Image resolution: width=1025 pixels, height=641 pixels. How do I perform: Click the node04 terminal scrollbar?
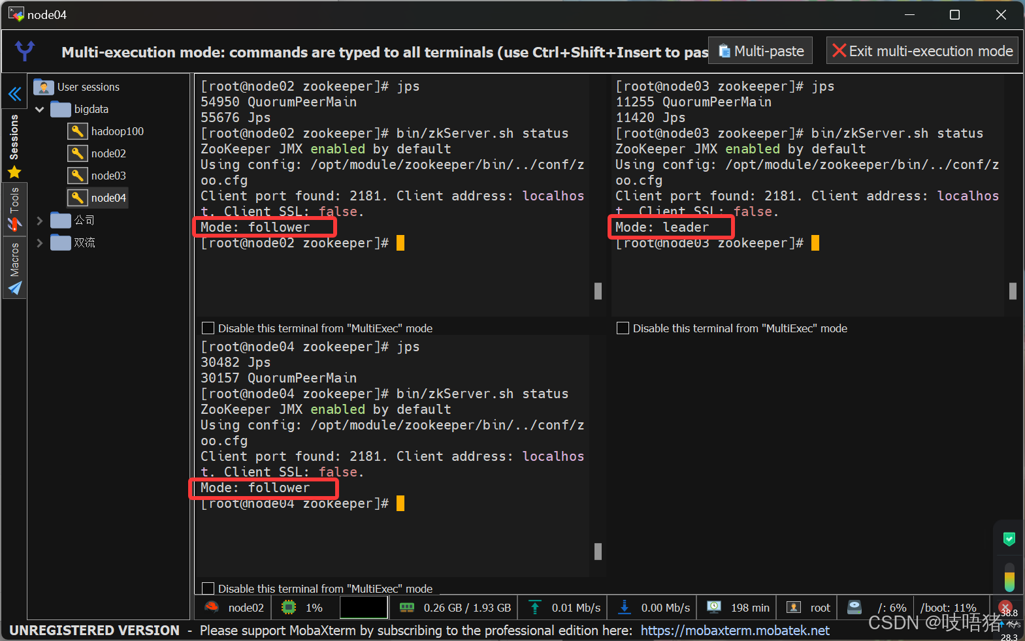tap(598, 552)
